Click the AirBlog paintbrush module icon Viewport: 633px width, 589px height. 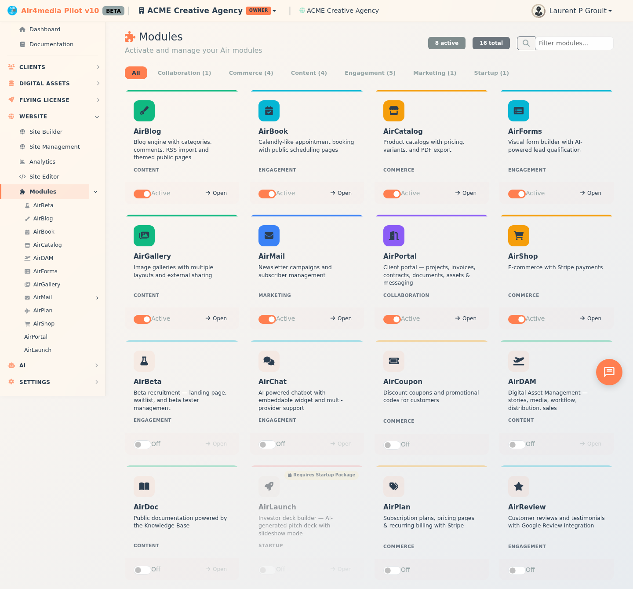coord(144,111)
